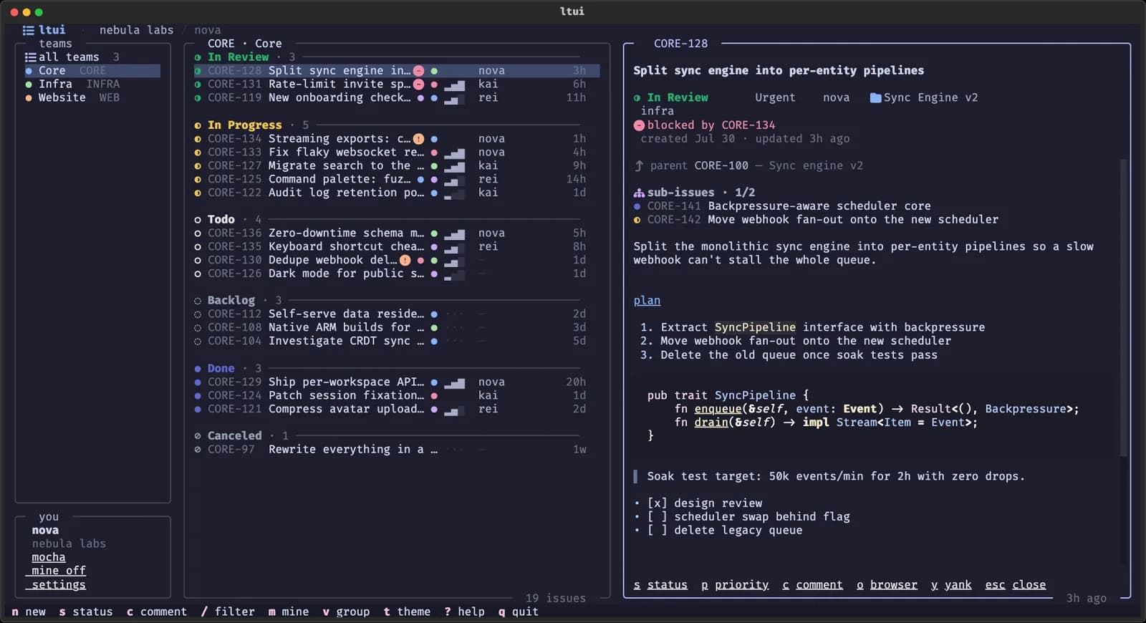
Task: Click the status icon of sub-issue CORE-142
Action: 637,220
